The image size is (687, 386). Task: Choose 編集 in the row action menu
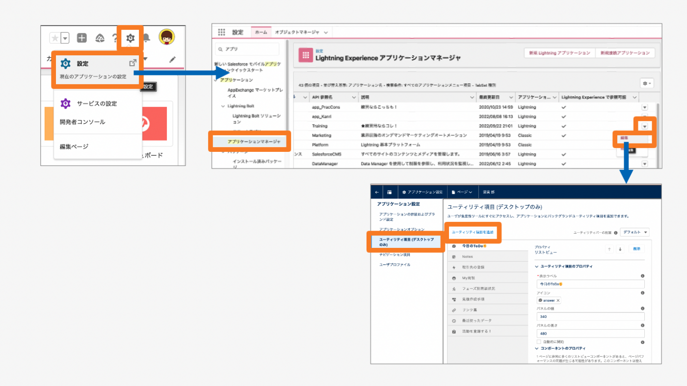(x=624, y=138)
